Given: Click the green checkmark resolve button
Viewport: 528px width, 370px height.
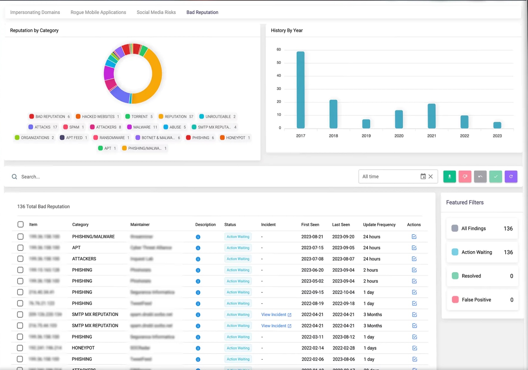Looking at the screenshot, I should pyautogui.click(x=496, y=176).
